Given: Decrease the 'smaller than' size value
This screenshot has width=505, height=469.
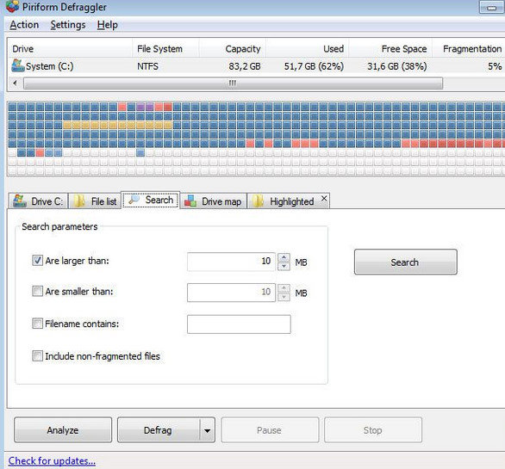Looking at the screenshot, I should click(x=284, y=297).
